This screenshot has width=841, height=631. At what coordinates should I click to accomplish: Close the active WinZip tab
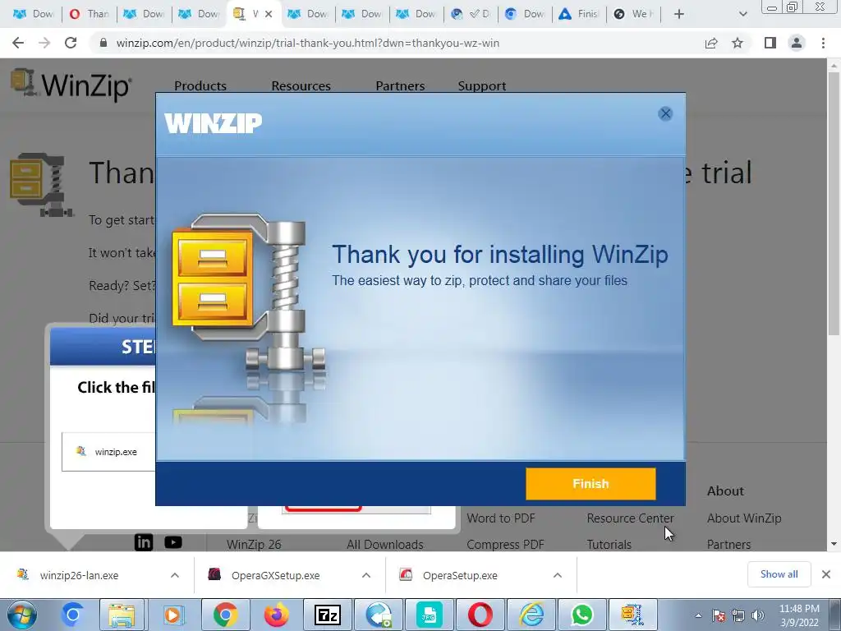coord(269,14)
